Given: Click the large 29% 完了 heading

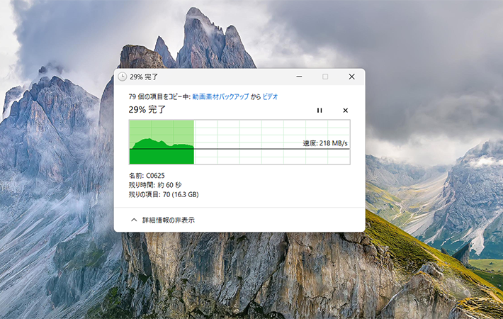Looking at the screenshot, I should (147, 110).
